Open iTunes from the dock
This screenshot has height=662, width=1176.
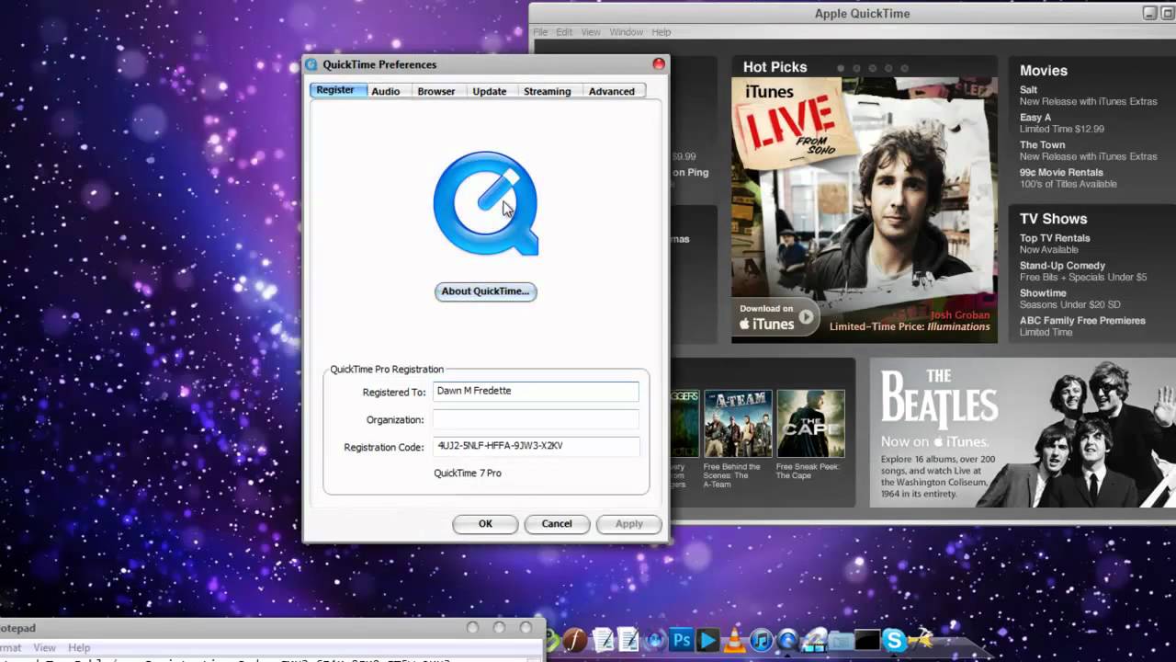coord(762,640)
